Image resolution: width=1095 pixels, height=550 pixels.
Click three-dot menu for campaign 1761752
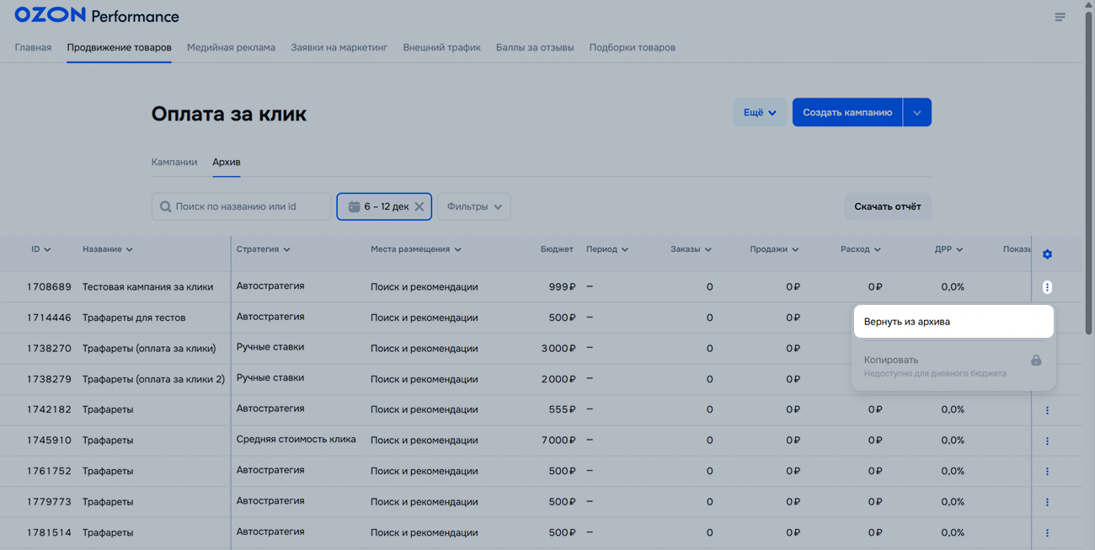point(1047,472)
